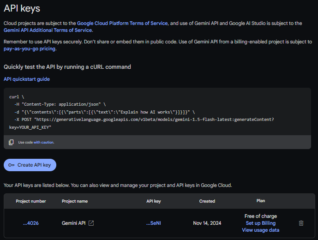Select the Project number column header
The width and height of the screenshot is (318, 240).
point(31,201)
